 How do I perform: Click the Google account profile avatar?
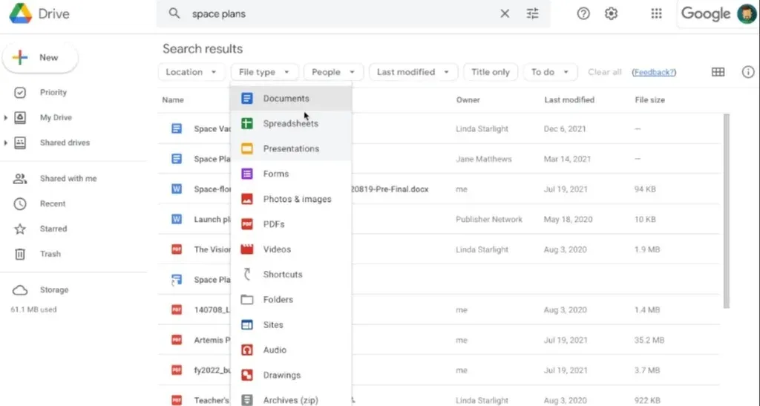747,14
